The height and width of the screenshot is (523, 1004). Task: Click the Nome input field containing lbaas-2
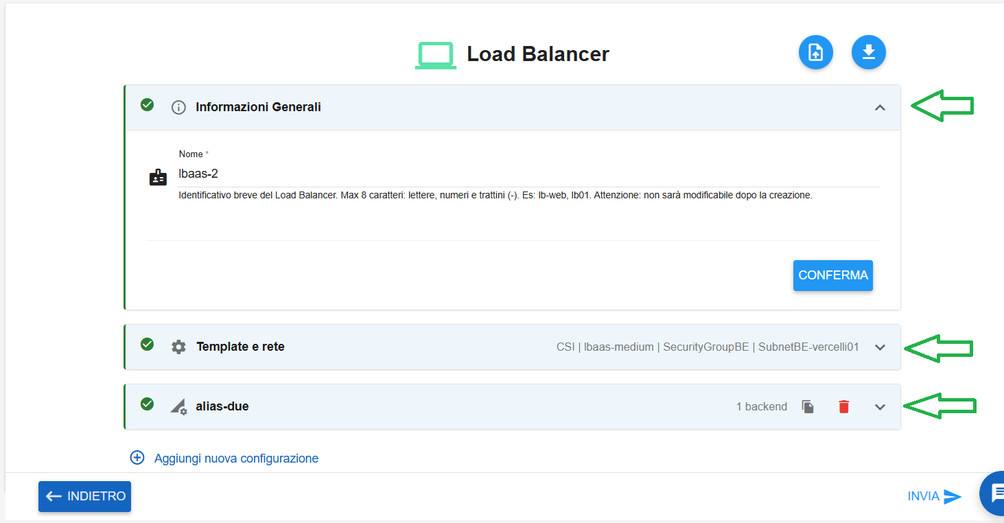[x=528, y=174]
